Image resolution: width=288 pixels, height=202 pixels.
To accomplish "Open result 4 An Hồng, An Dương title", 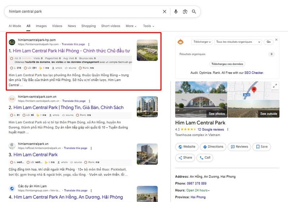I will click(x=68, y=197).
